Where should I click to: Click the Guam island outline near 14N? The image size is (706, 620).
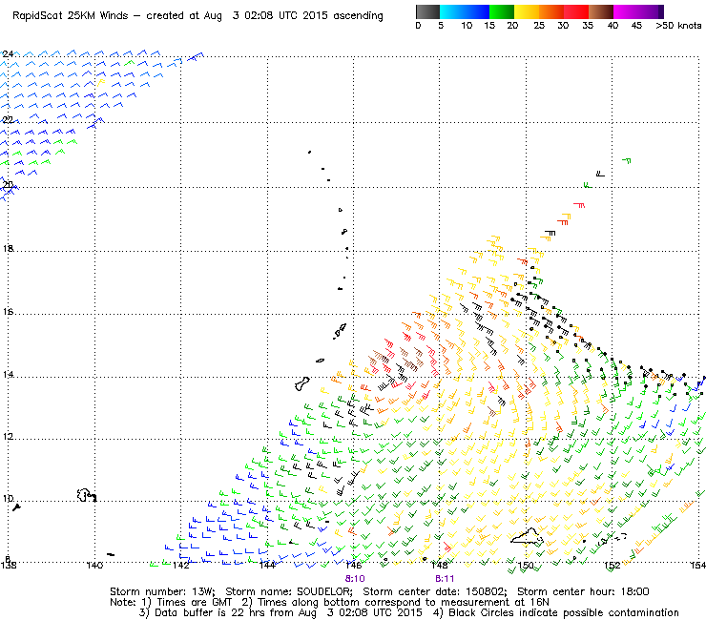click(302, 384)
